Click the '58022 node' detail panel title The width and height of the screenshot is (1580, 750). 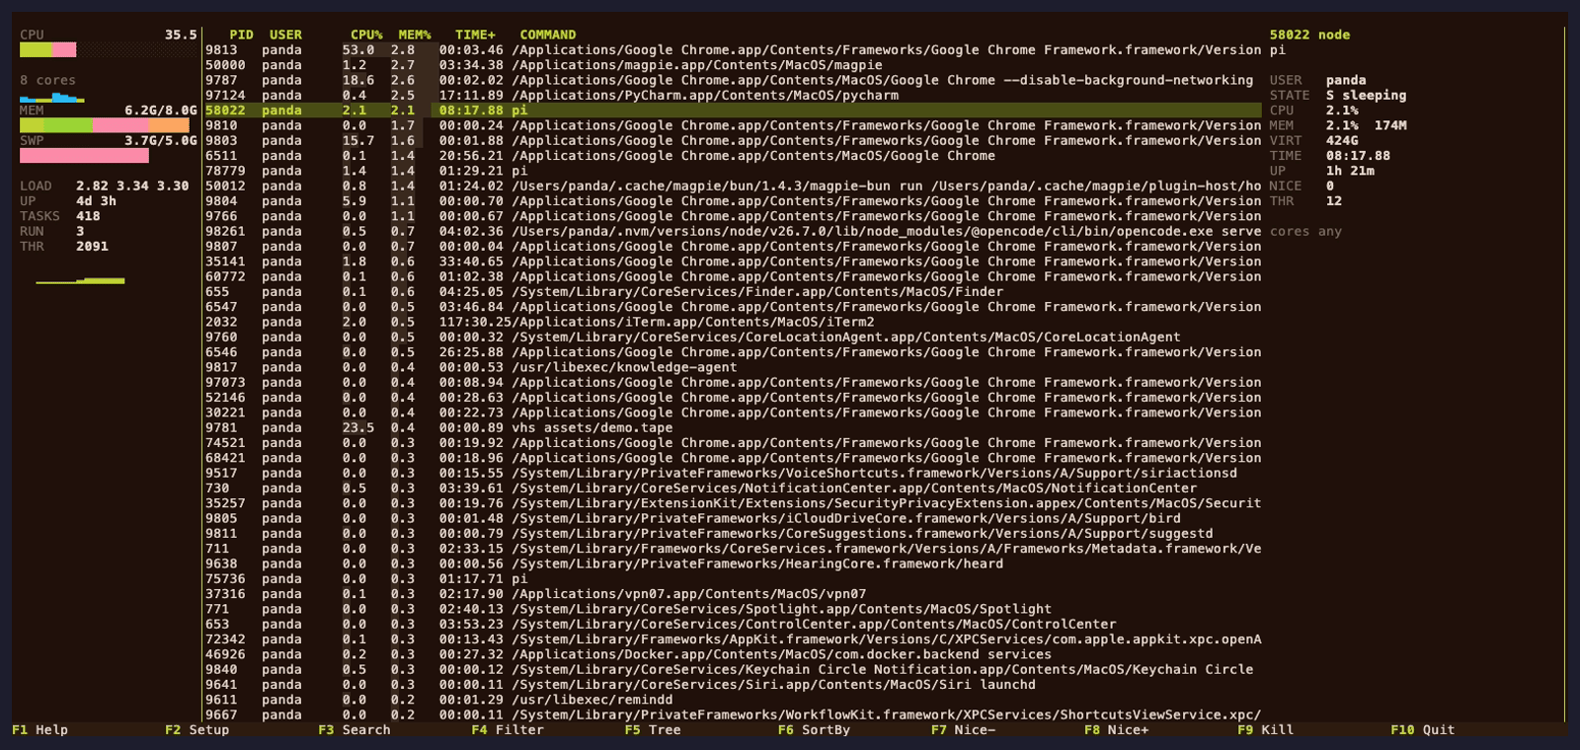[1309, 35]
